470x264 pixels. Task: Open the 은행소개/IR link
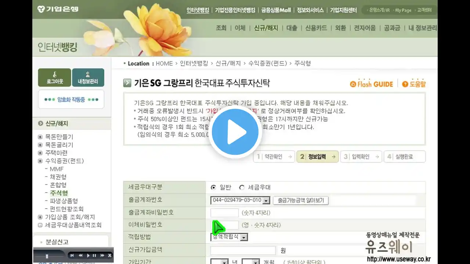[379, 10]
